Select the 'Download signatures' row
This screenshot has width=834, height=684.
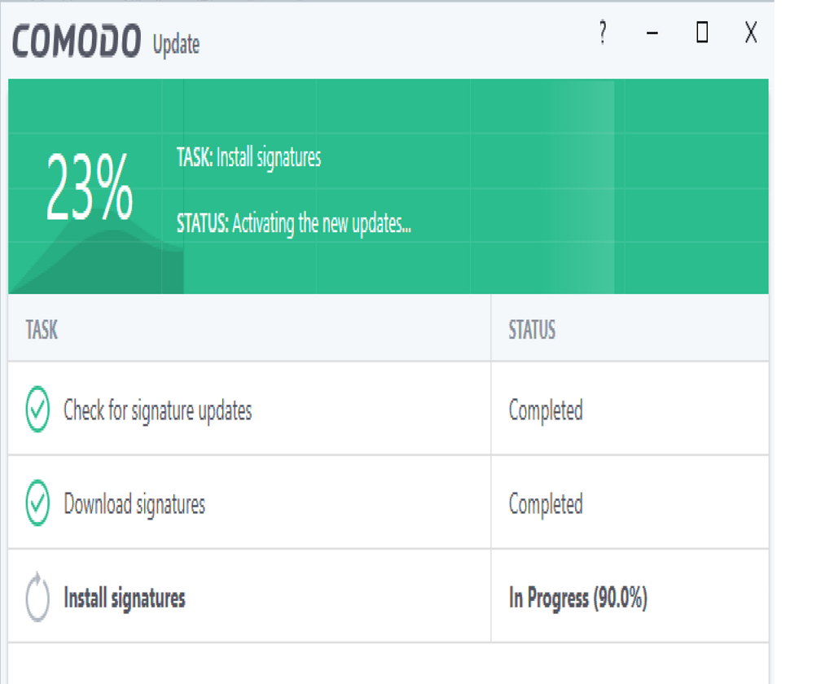[x=244, y=503]
